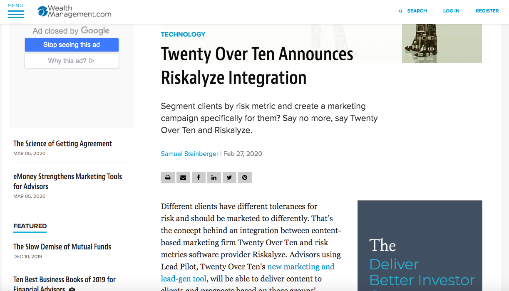509x291 pixels.
Task: Print this article via printer icon
Action: pyautogui.click(x=168, y=178)
